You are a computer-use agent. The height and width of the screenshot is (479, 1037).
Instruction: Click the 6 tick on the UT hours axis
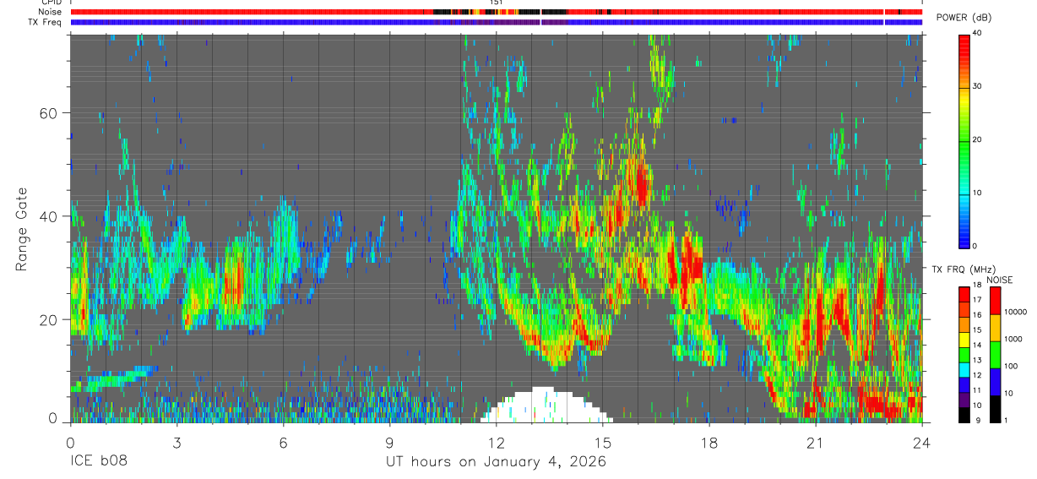pyautogui.click(x=283, y=442)
